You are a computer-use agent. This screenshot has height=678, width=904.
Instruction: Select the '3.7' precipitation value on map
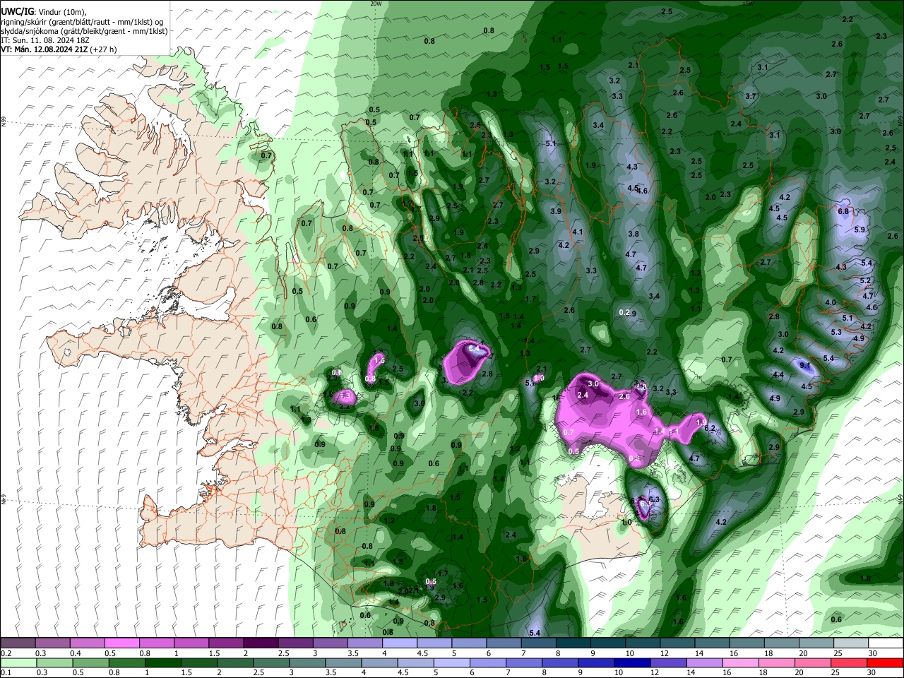(x=751, y=96)
